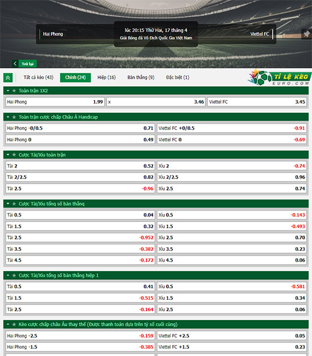Image resolution: width=312 pixels, height=356 pixels.
Task: Click the Trở lại back button
Action: tap(27, 64)
